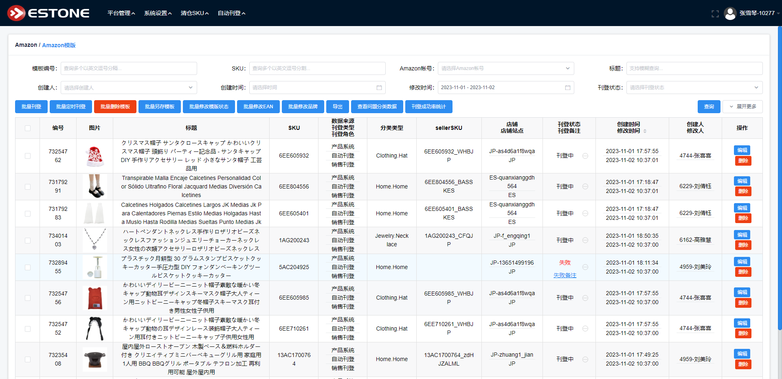Select all rows with header checkbox
Viewport: 782px width, 379px height.
tap(28, 128)
